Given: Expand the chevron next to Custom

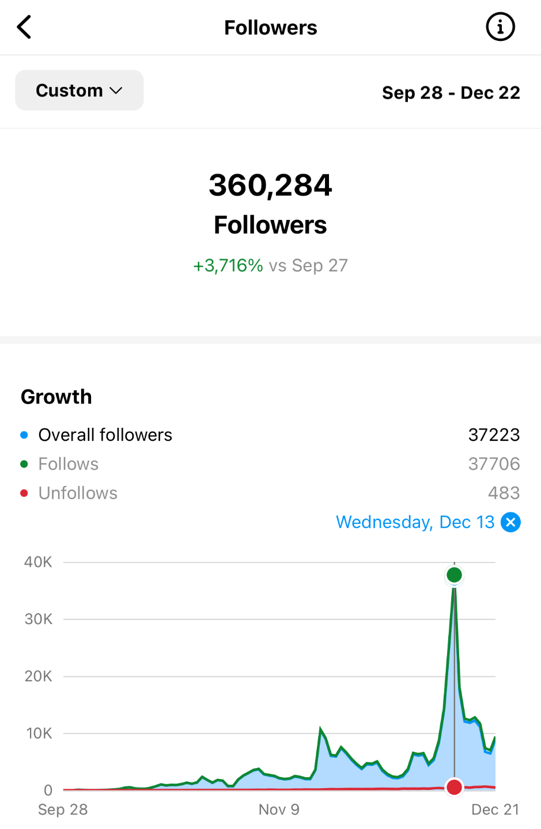Looking at the screenshot, I should [116, 91].
